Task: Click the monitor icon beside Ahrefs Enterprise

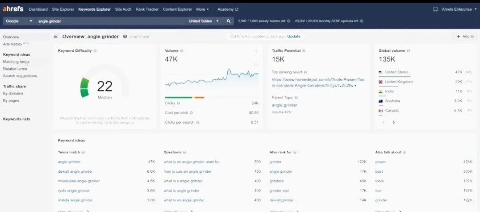Action: (435, 9)
